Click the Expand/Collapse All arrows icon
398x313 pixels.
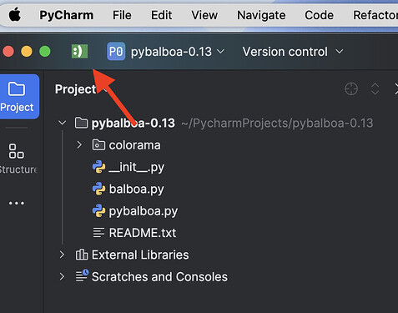(x=375, y=89)
